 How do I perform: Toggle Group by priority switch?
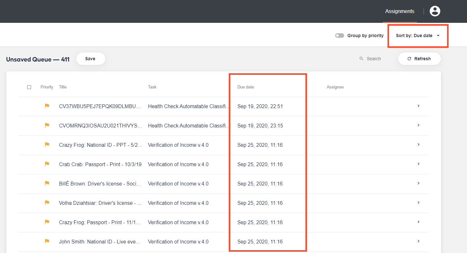tap(339, 36)
